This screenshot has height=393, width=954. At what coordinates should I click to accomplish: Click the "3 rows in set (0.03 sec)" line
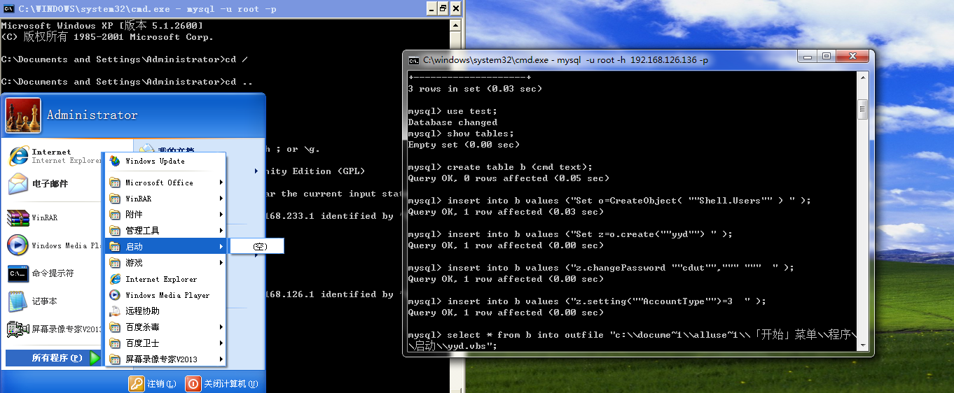(475, 89)
